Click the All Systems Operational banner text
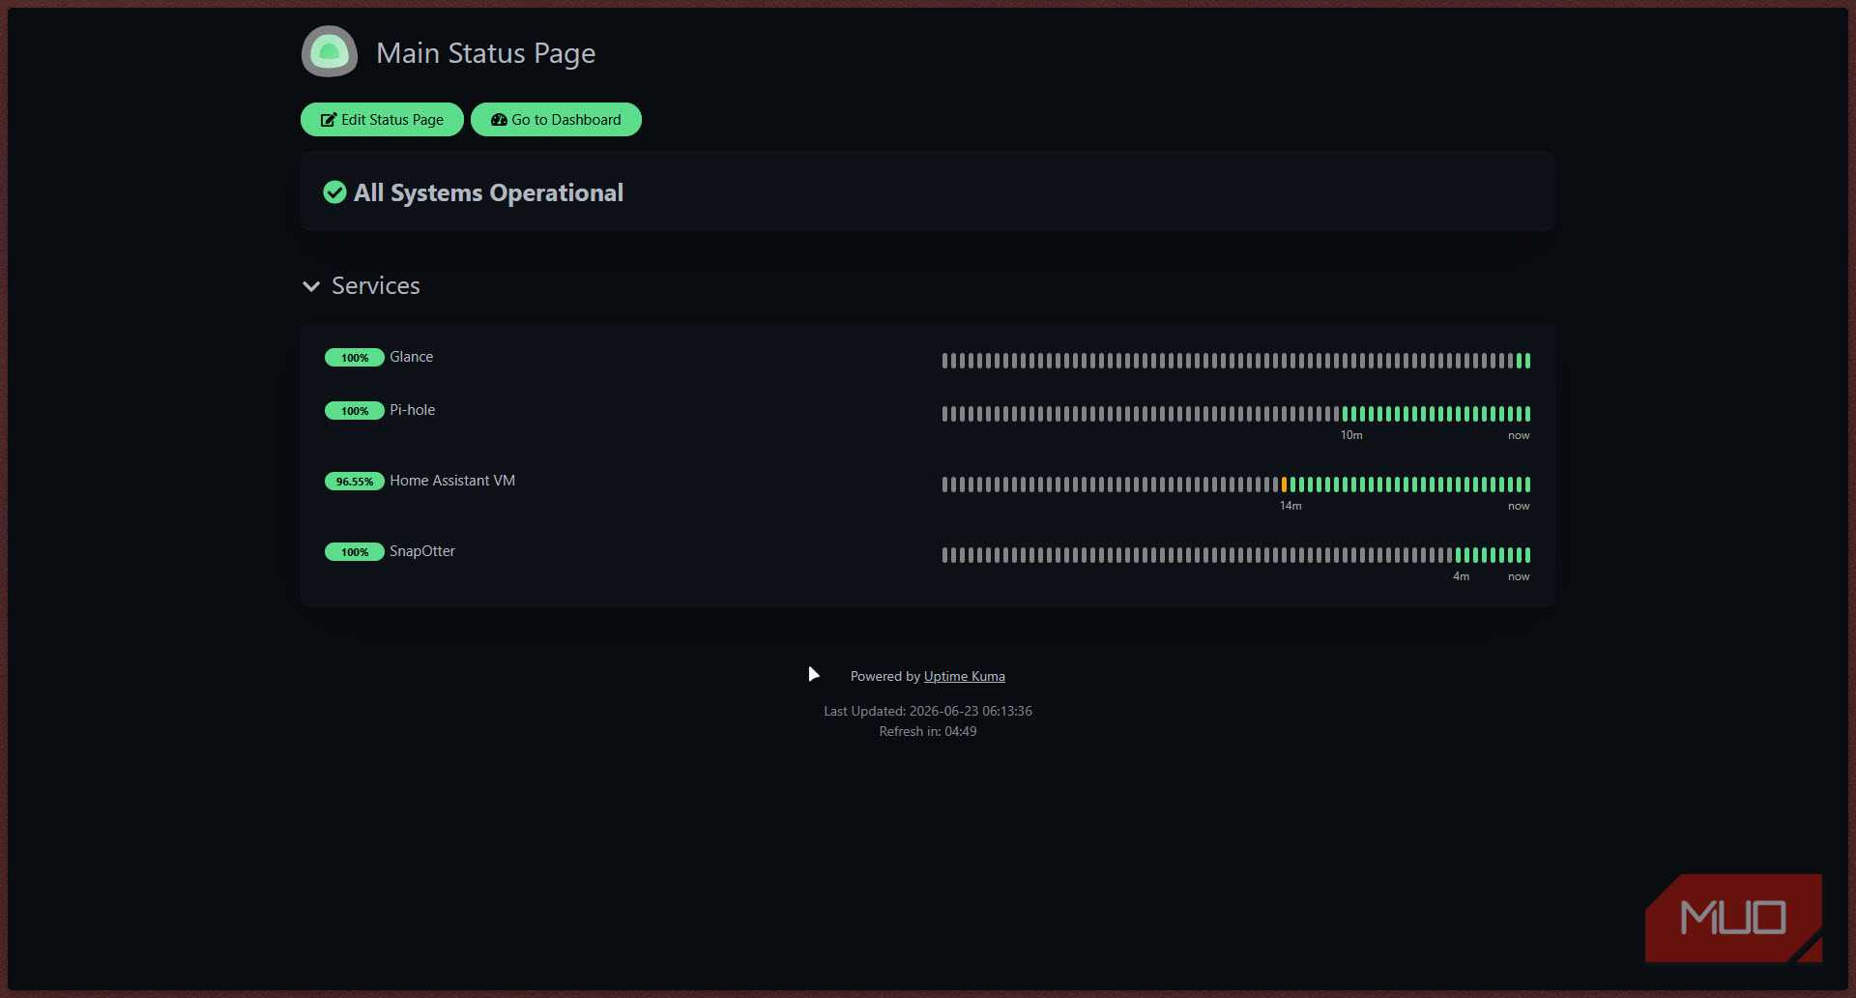This screenshot has height=998, width=1856. click(x=488, y=192)
